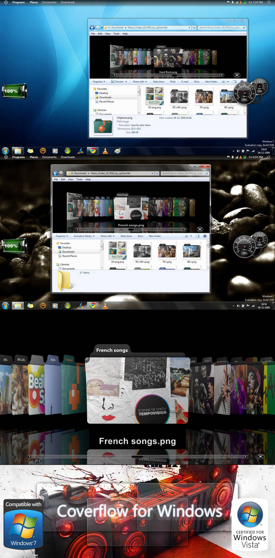Click the Start orb on blue desktop taskbar
Screen dimensions: 275x558
tap(5, 151)
